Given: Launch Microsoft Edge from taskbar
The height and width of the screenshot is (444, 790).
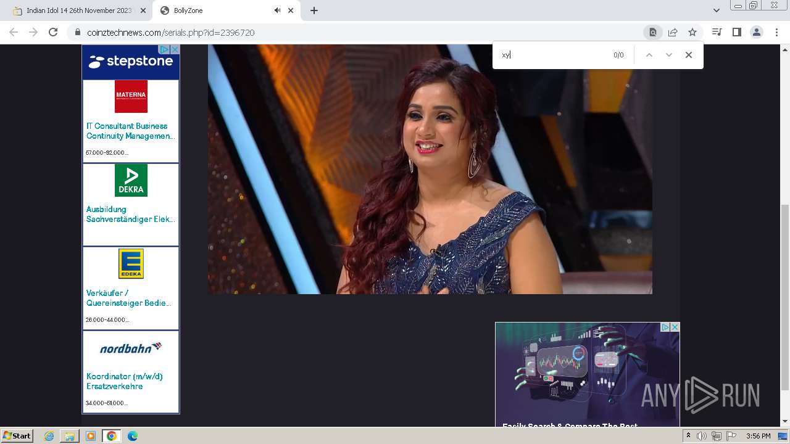Looking at the screenshot, I should point(133,436).
